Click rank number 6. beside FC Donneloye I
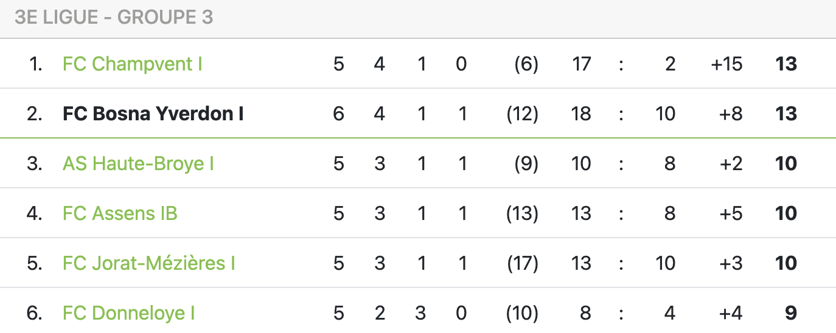 click(x=35, y=313)
